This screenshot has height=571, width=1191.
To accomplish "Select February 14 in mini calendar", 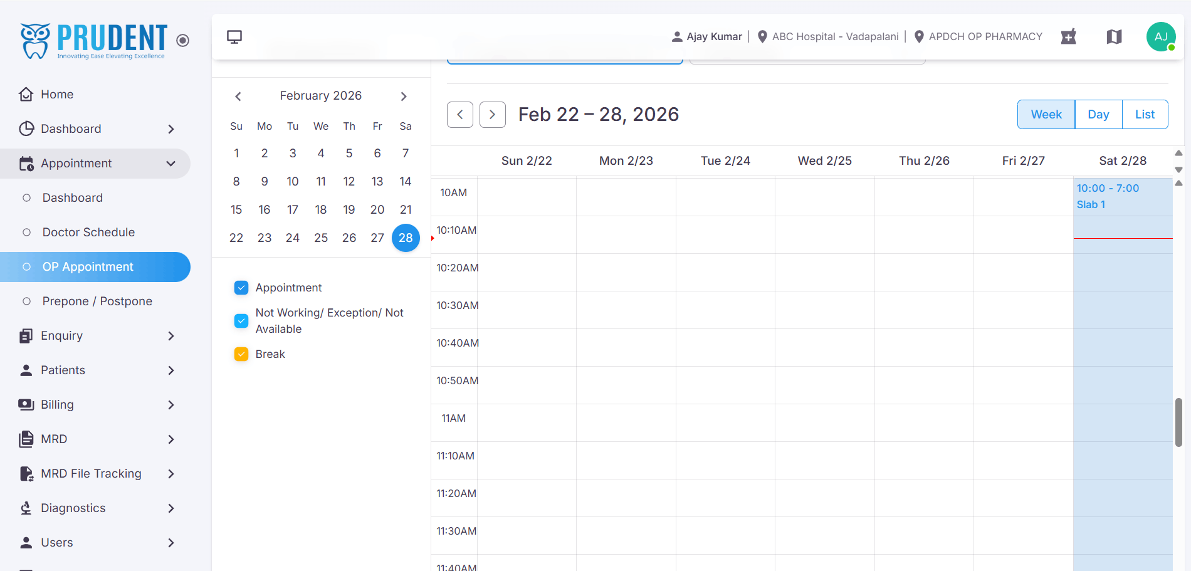I will coord(406,182).
